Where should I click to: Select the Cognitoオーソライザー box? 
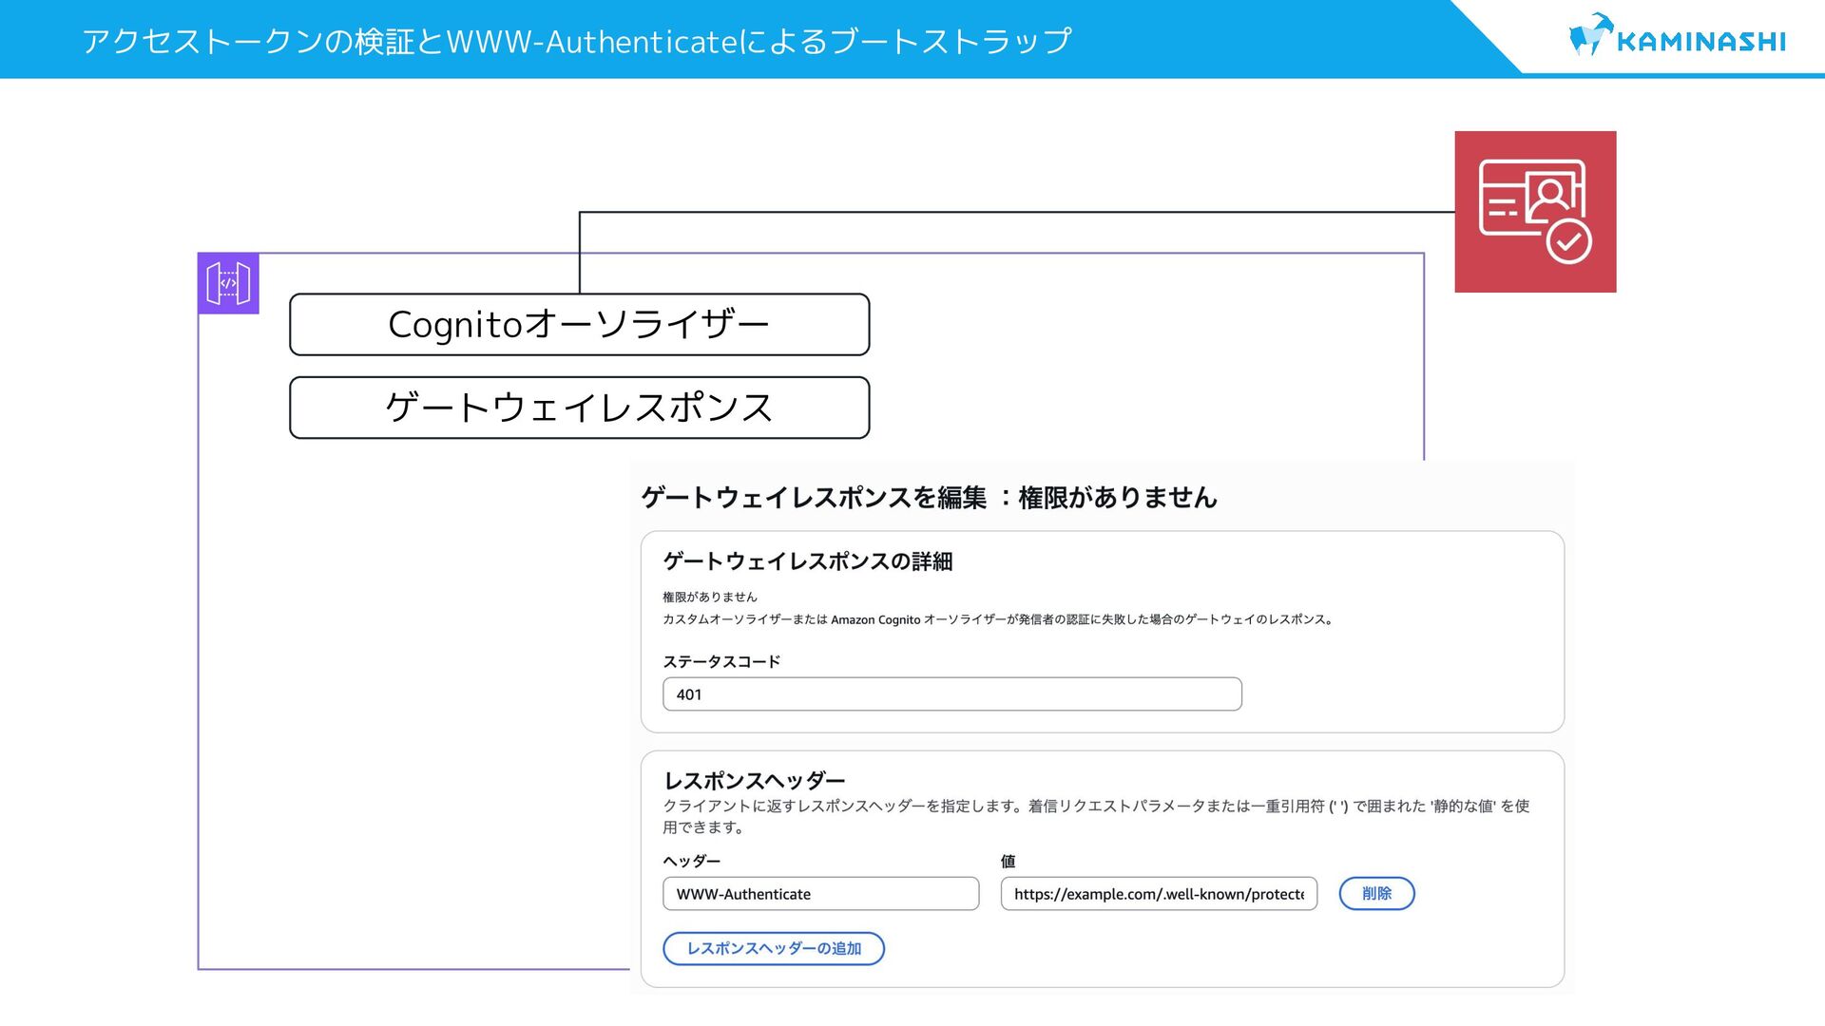click(x=579, y=325)
